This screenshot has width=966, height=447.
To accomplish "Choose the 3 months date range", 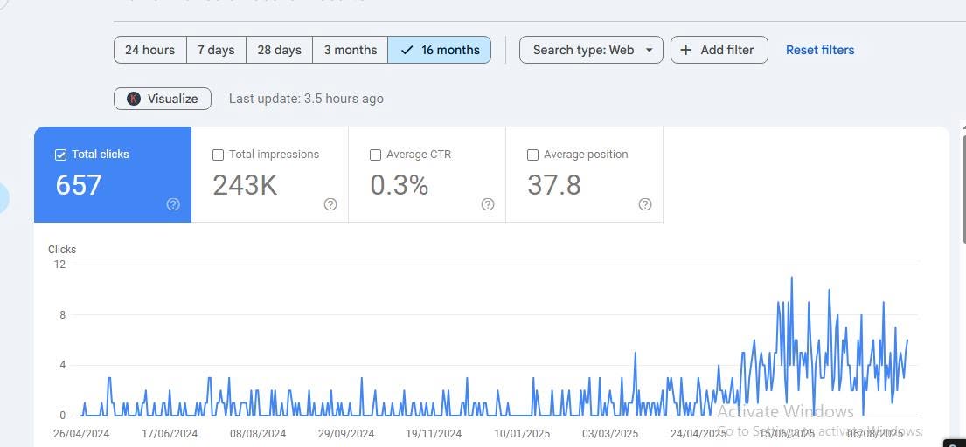I will coord(351,50).
